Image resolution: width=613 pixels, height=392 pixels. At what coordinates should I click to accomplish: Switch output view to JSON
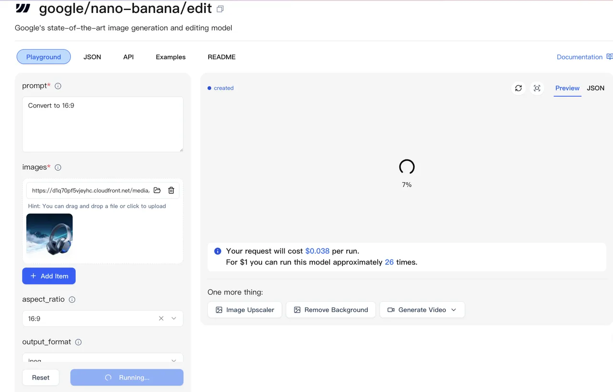point(596,88)
